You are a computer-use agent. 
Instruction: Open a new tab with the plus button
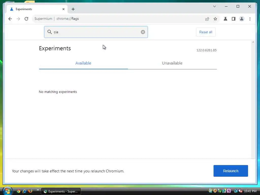pos(73,9)
